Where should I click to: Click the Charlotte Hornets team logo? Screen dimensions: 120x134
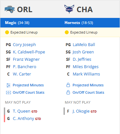click(69, 9)
